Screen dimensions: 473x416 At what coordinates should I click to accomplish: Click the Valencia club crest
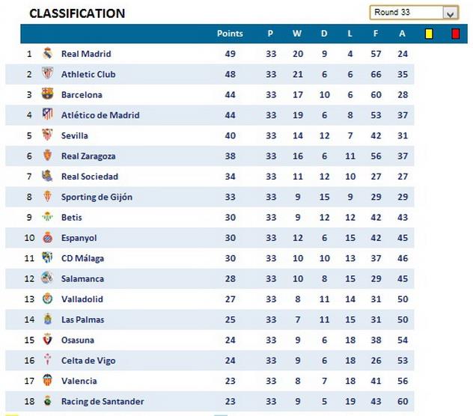pyautogui.click(x=47, y=381)
